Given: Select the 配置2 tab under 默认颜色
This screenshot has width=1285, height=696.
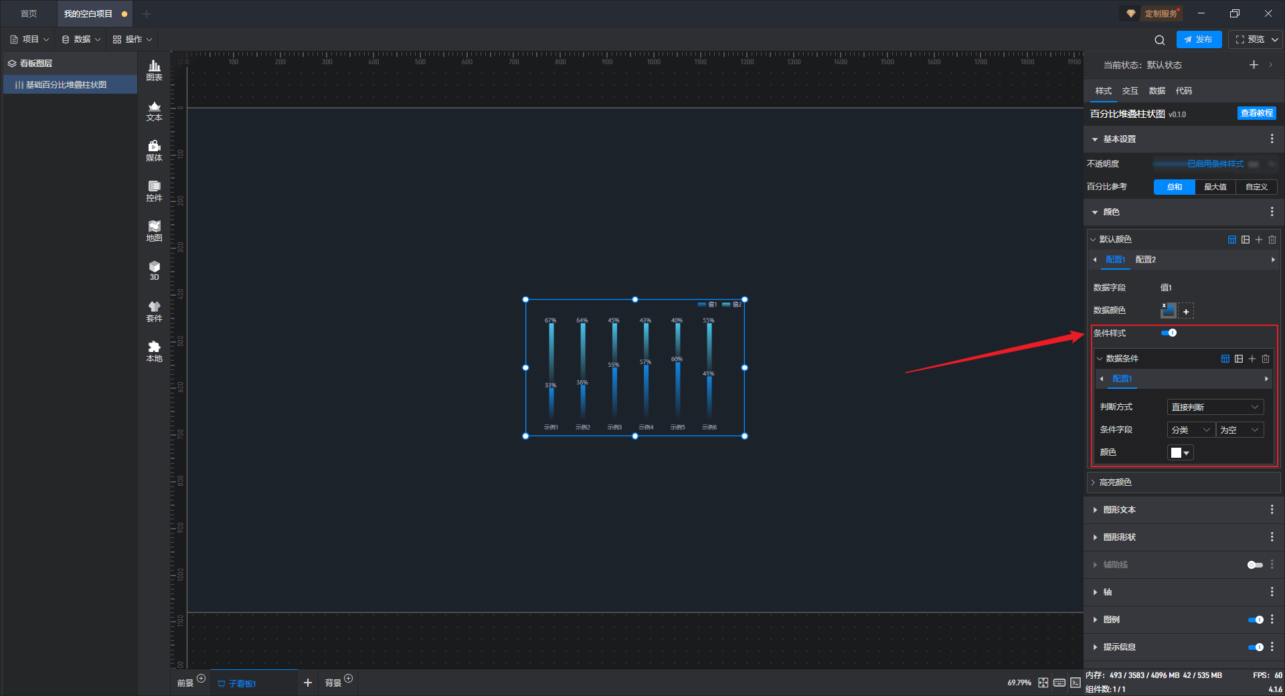Looking at the screenshot, I should click(1146, 260).
